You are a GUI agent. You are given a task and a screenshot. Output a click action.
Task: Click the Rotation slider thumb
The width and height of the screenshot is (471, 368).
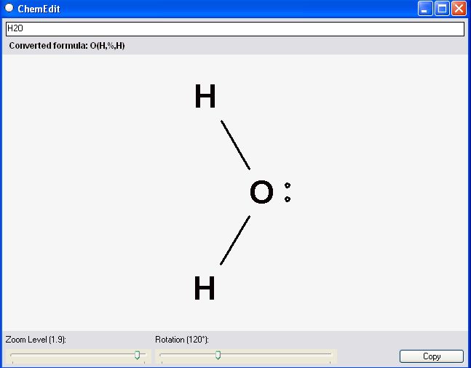(218, 355)
